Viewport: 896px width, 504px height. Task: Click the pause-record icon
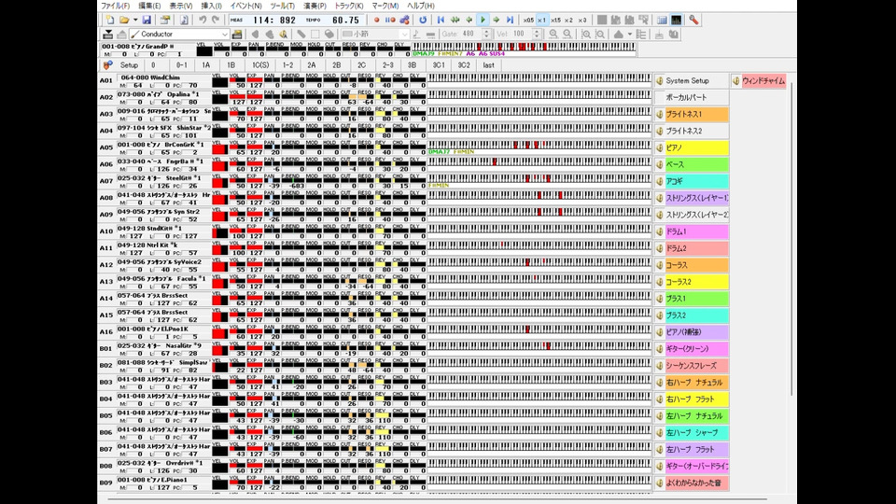(390, 20)
